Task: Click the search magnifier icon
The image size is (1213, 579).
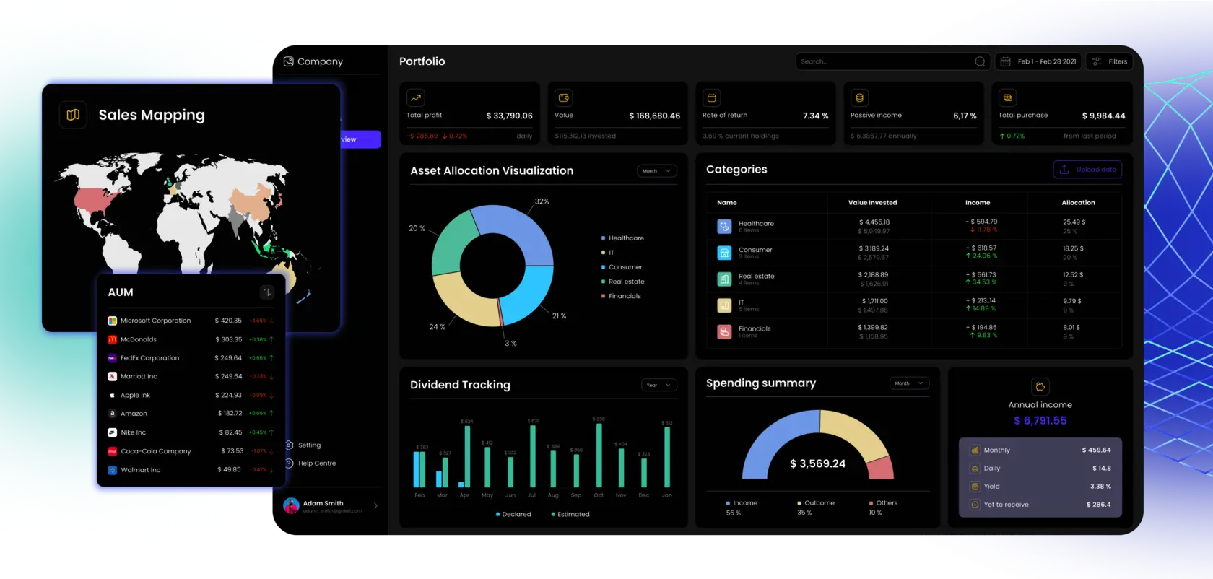Action: pos(980,61)
